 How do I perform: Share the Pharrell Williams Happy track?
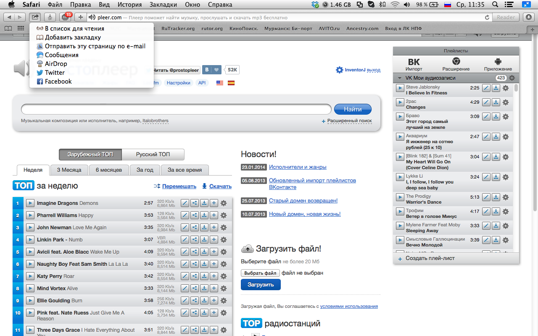click(195, 215)
